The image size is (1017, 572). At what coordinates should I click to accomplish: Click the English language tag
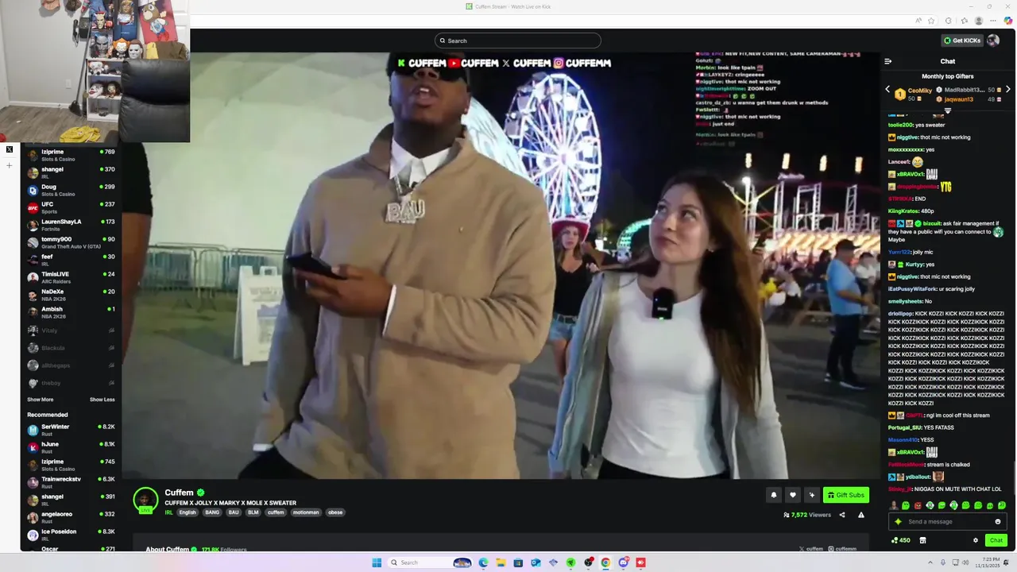coord(188,512)
